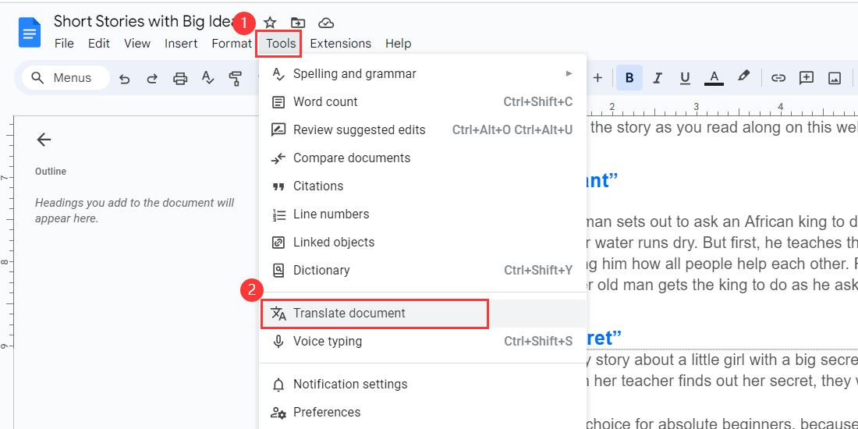858x429 pixels.
Task: Increase font size with plus button
Action: pyautogui.click(x=597, y=78)
